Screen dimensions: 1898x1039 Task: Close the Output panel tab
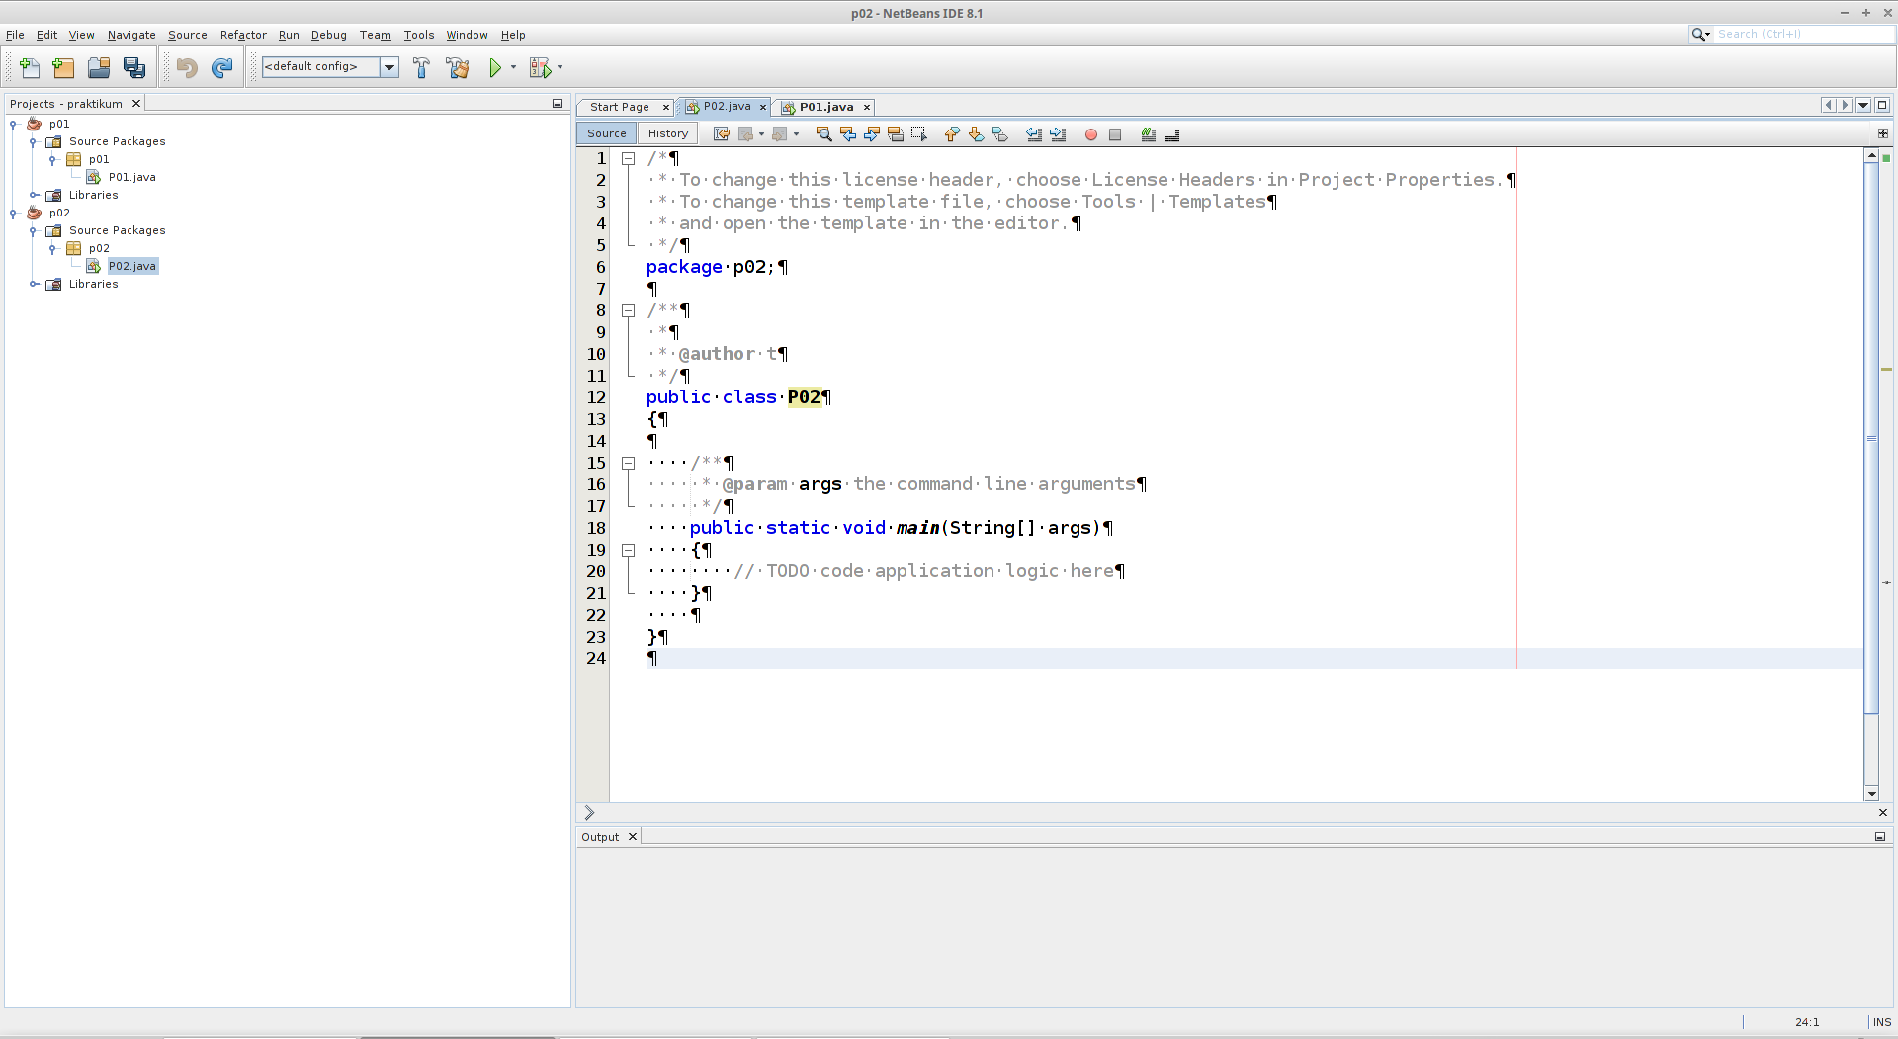pyautogui.click(x=633, y=837)
